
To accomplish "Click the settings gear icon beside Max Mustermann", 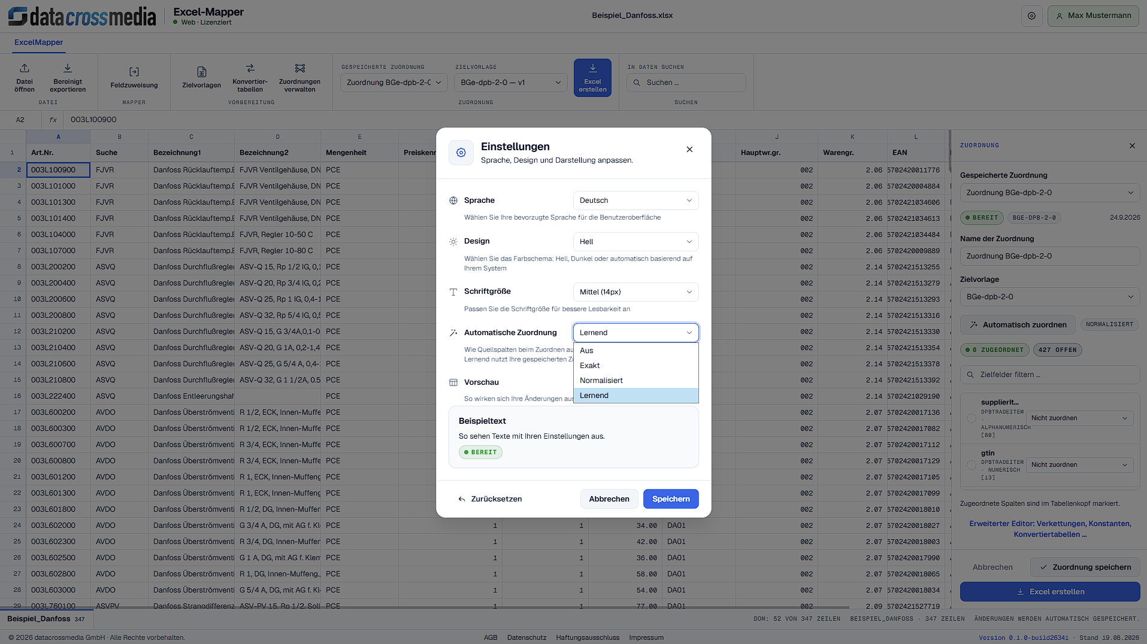I will [x=1031, y=16].
